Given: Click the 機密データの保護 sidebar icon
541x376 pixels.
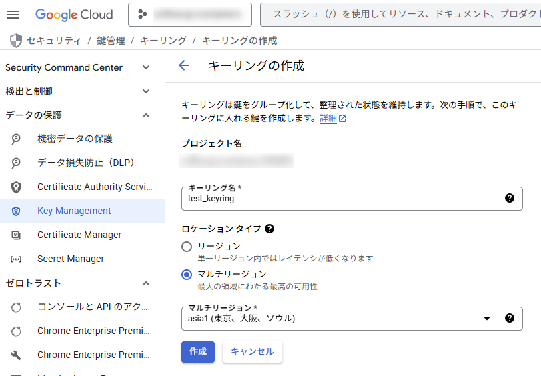Looking at the screenshot, I should pos(16,139).
